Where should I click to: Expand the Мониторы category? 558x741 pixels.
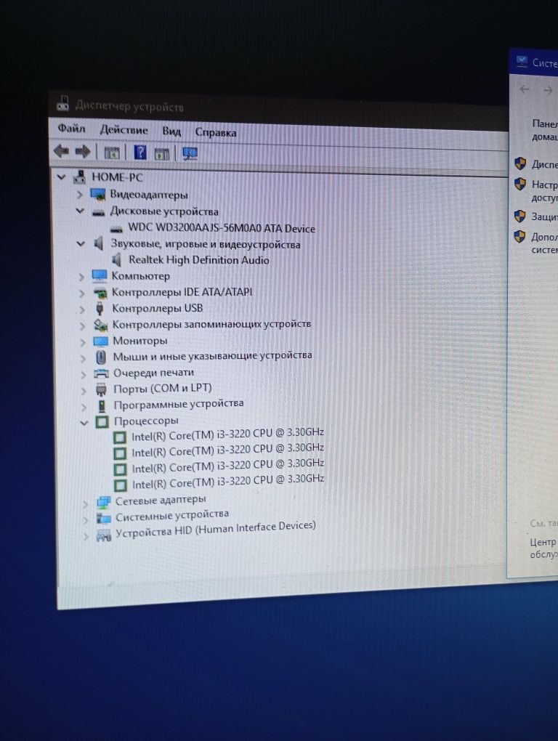83,341
